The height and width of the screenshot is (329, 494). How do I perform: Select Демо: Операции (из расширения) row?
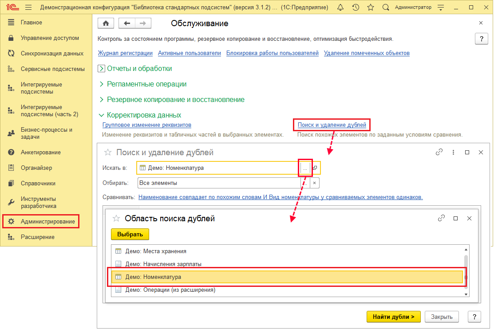coord(288,290)
